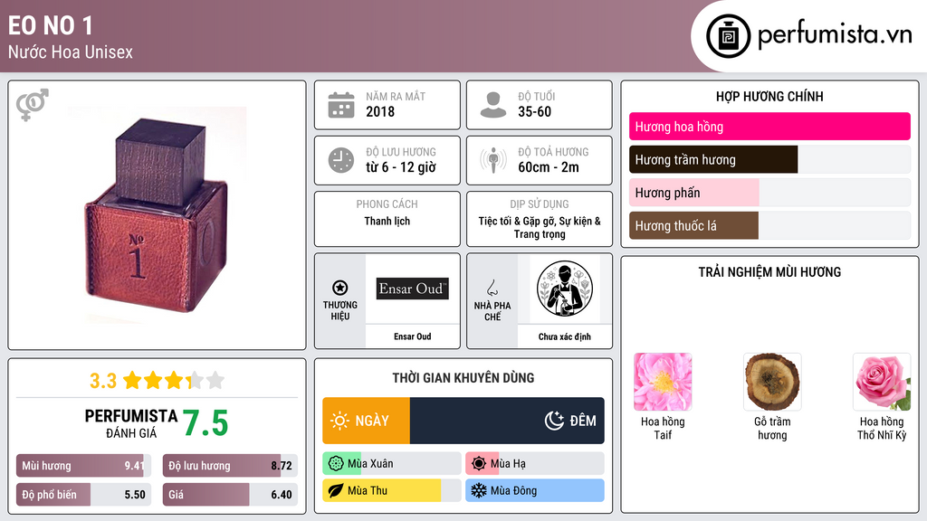The image size is (927, 521).
Task: Click the age range 35-60
Action: tap(534, 111)
